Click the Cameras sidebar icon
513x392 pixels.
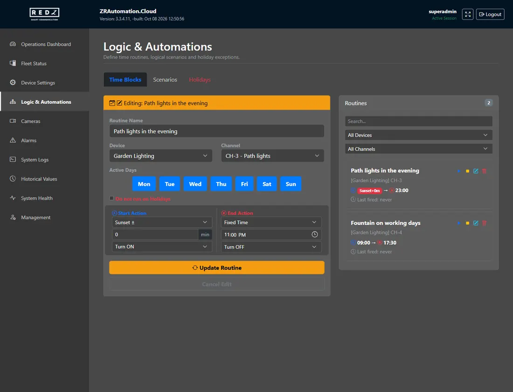(13, 121)
